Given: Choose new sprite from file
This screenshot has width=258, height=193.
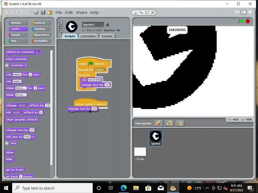Looking at the screenshot, I should [169, 123].
